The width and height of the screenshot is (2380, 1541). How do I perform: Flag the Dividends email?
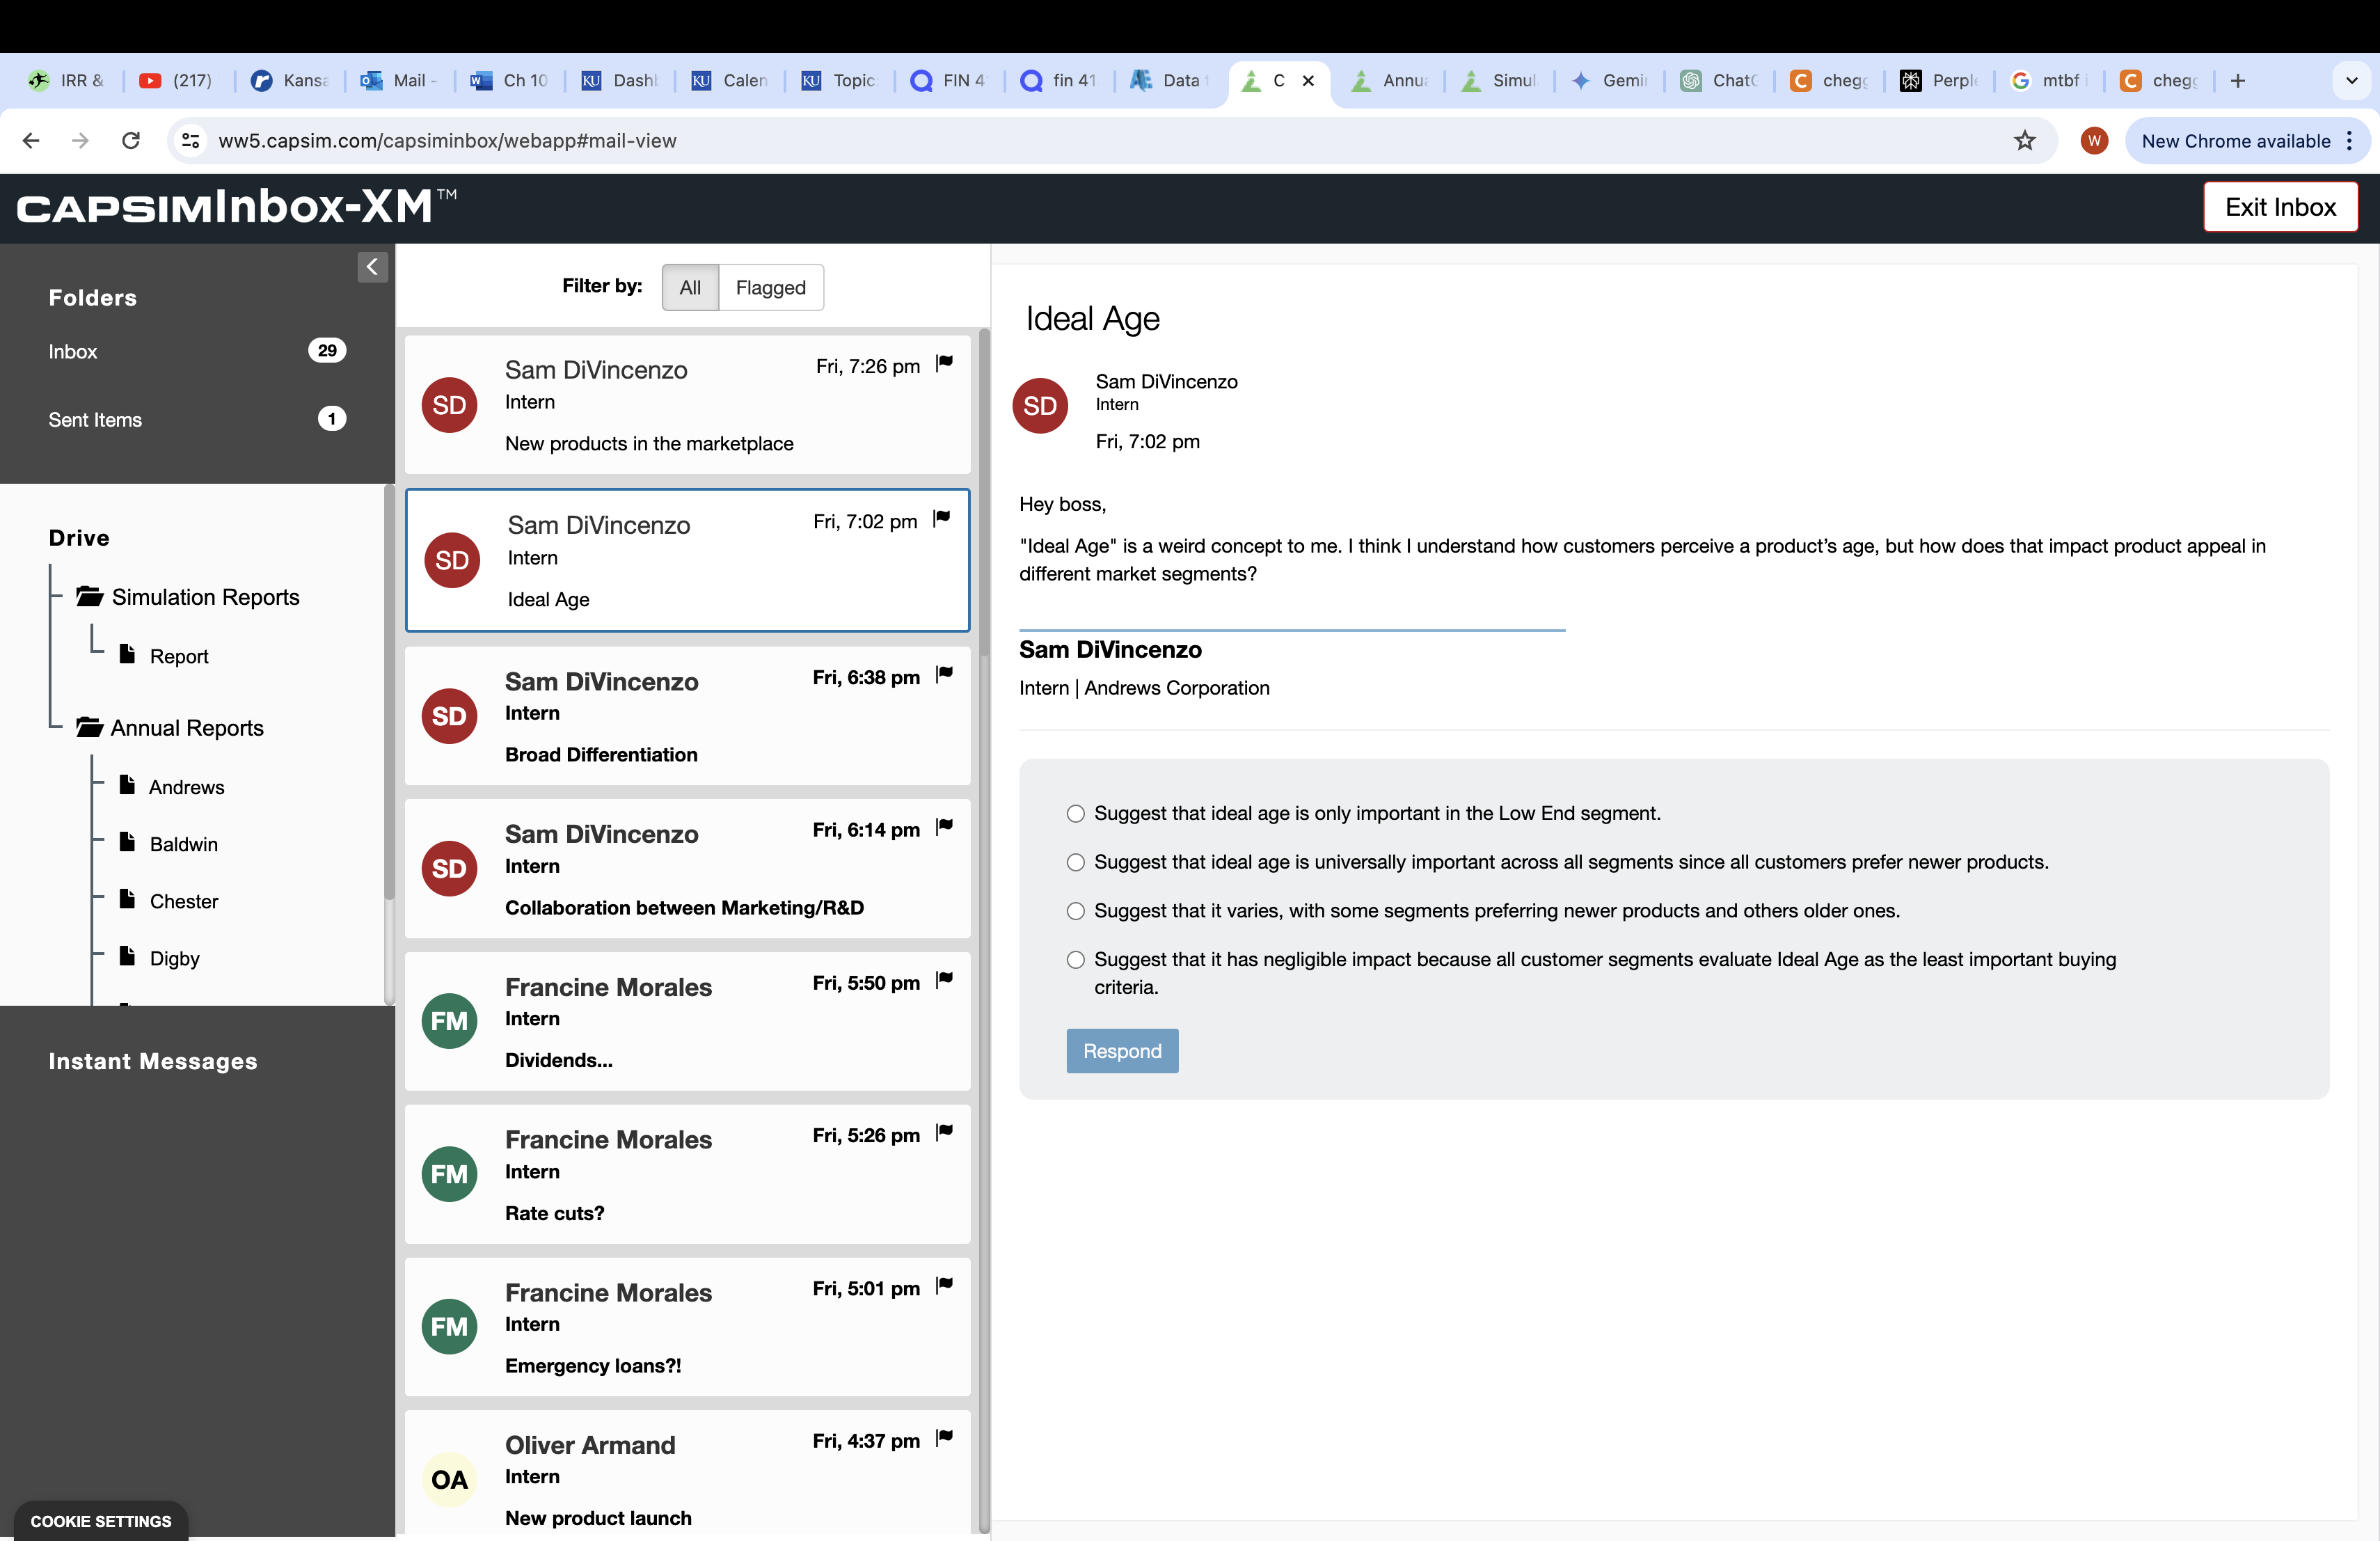coord(944,980)
